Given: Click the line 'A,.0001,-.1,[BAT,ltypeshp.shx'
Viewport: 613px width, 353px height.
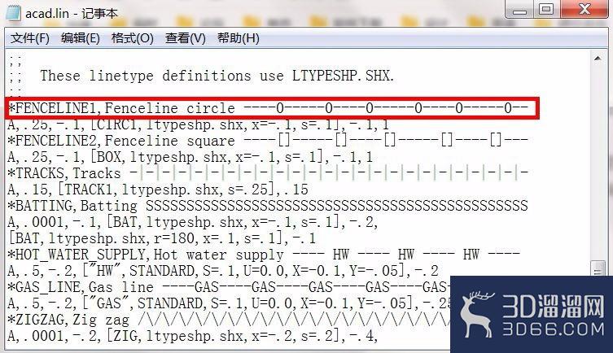Looking at the screenshot, I should pyautogui.click(x=193, y=222).
